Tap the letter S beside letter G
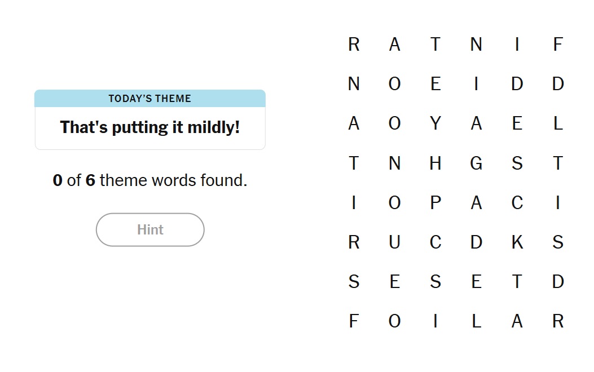The image size is (594, 372). click(x=517, y=163)
